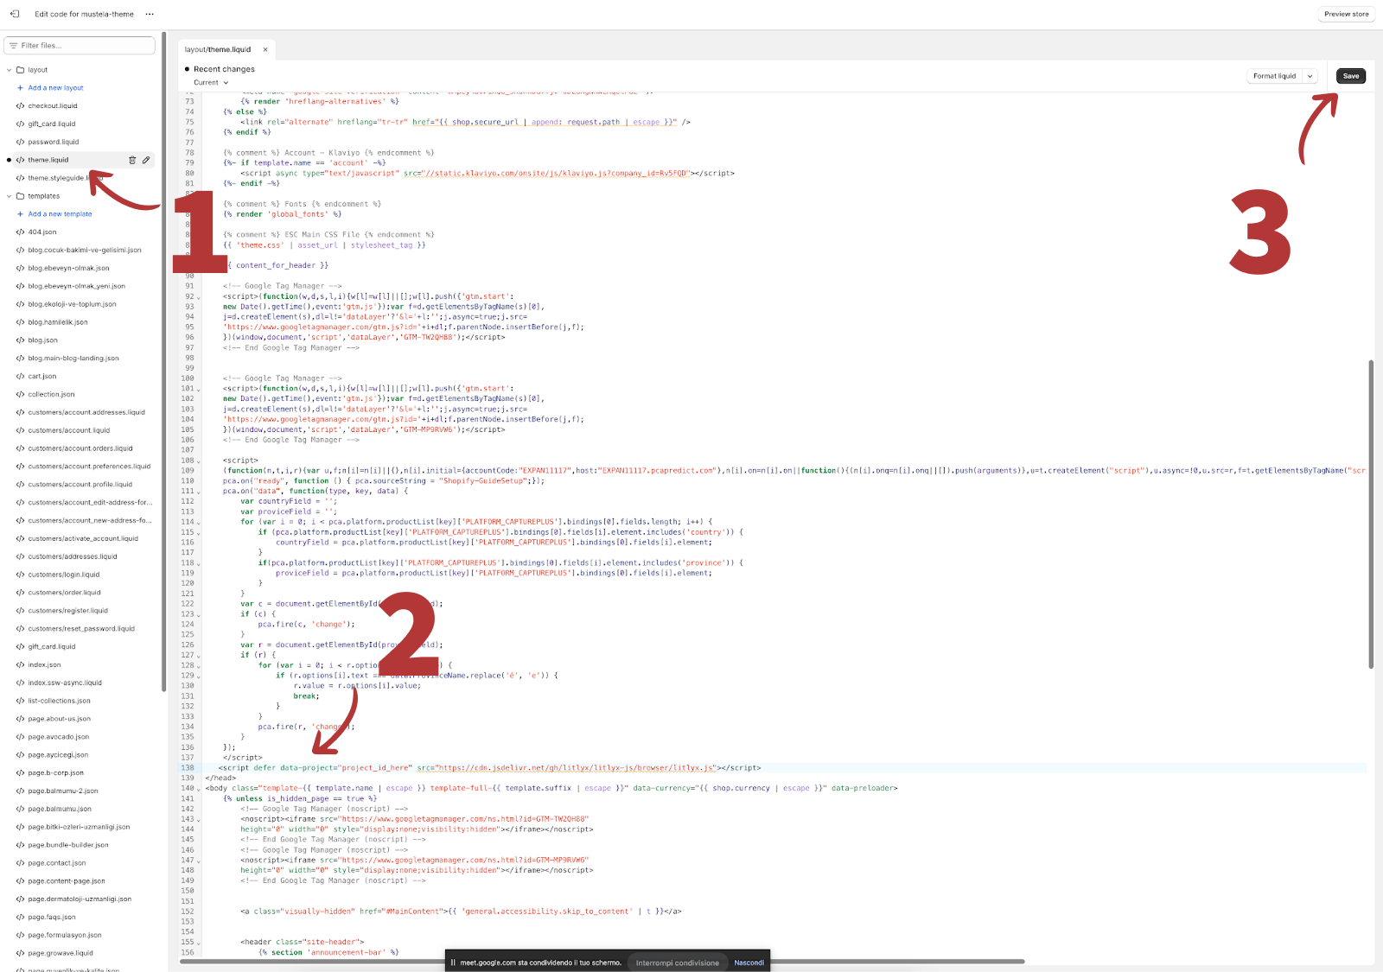Select theme.liquid in the file list
This screenshot has height=972, width=1383.
(48, 160)
